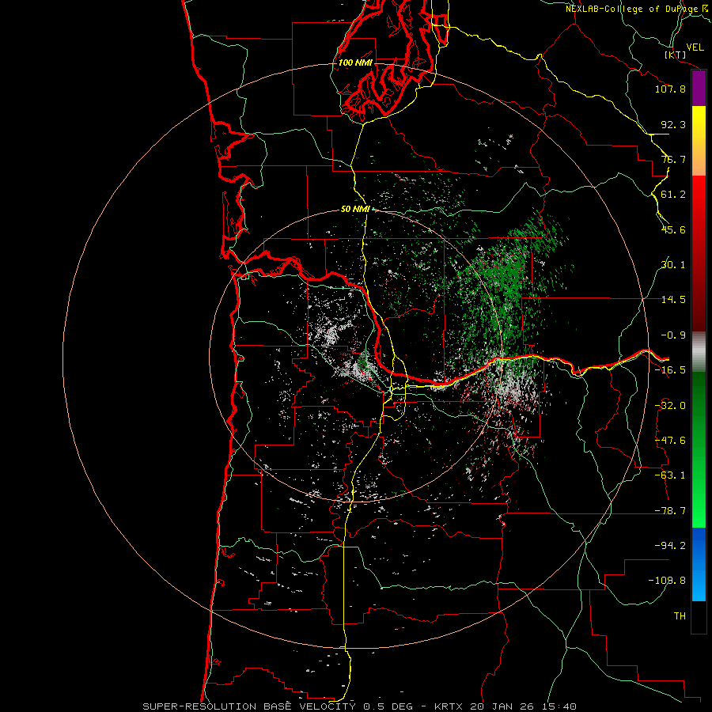The height and width of the screenshot is (712, 712).
Task: Click the 61.2 velocity scale value
Action: coord(673,195)
